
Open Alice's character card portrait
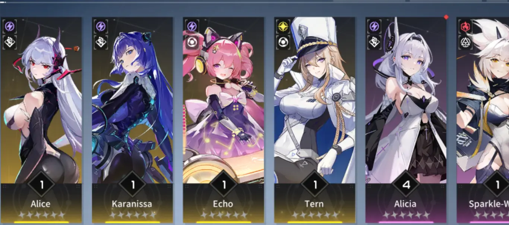[41, 100]
